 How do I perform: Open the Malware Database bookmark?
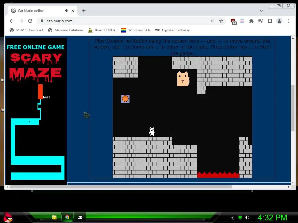pos(65,30)
